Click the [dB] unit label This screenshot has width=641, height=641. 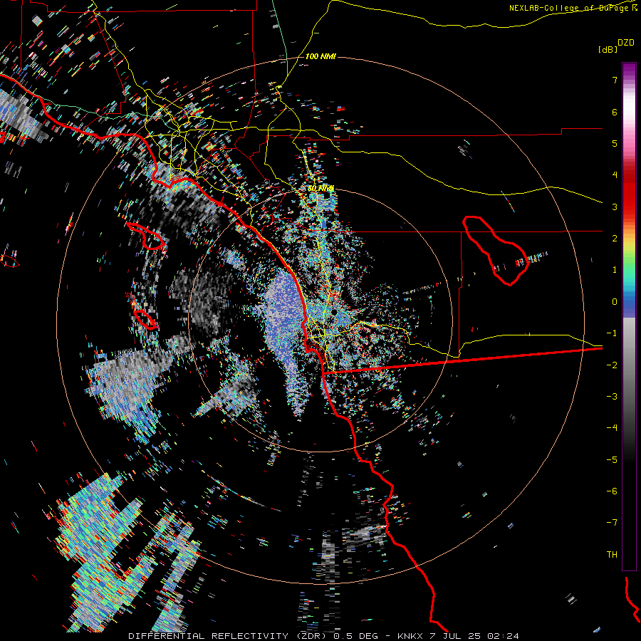coord(608,49)
